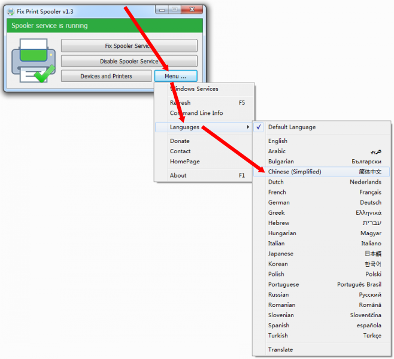Select German Deutsch language
Screen dimensions: 394x359
pos(322,203)
